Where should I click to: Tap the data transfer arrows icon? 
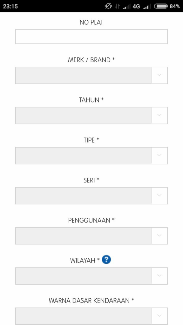118,6
